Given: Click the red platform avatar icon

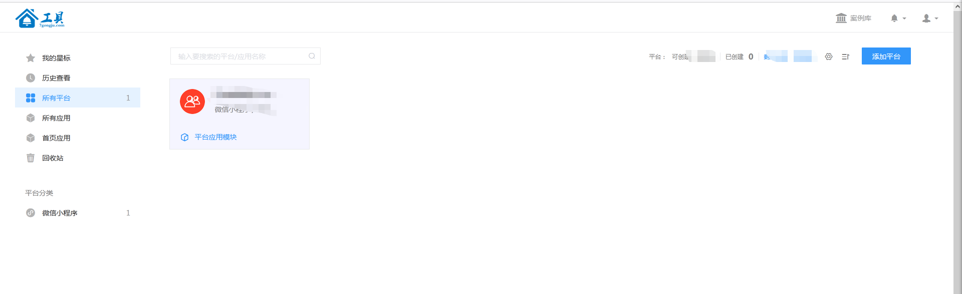Looking at the screenshot, I should 192,101.
